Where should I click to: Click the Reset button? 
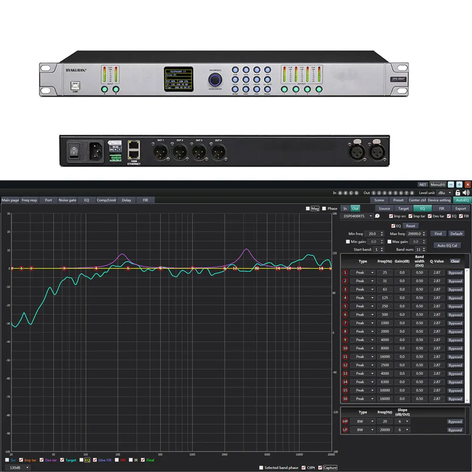click(410, 226)
